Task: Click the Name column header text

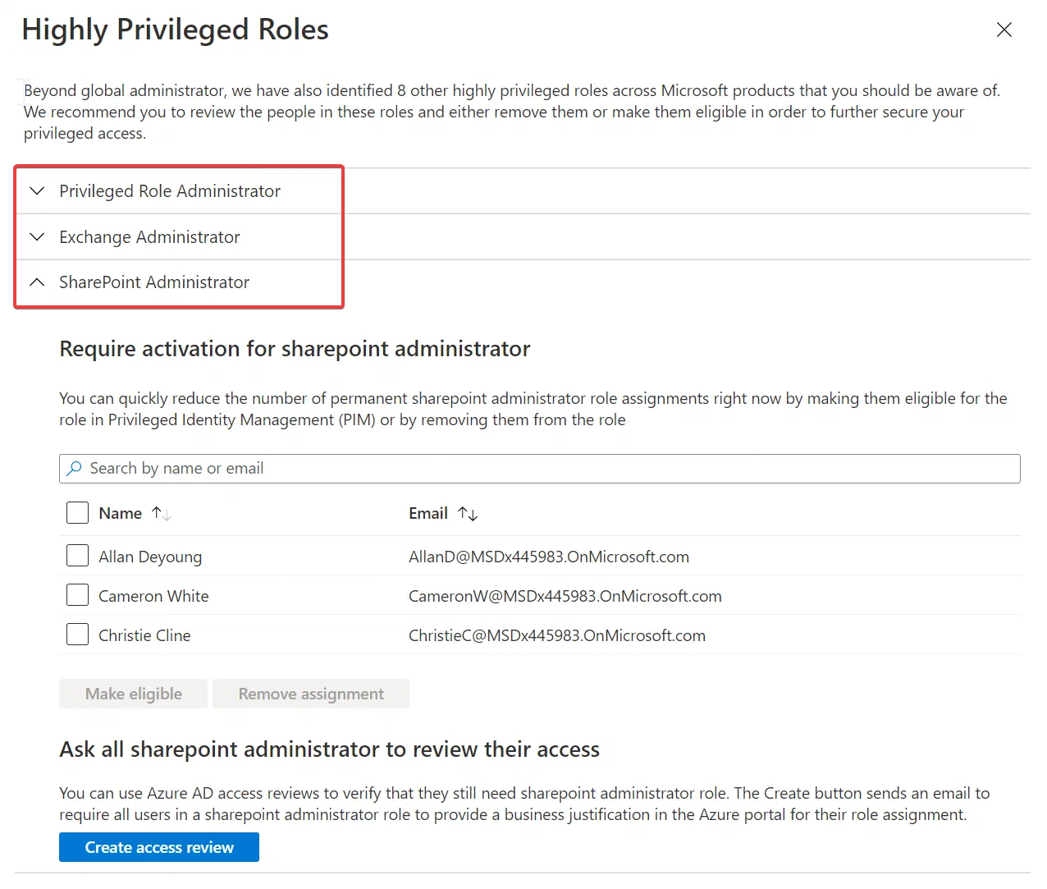Action: (120, 514)
